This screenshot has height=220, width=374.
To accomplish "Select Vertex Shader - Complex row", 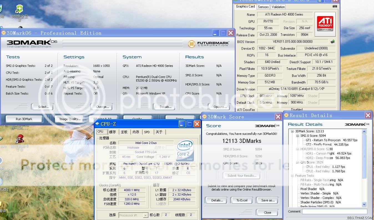I will click(x=321, y=198).
